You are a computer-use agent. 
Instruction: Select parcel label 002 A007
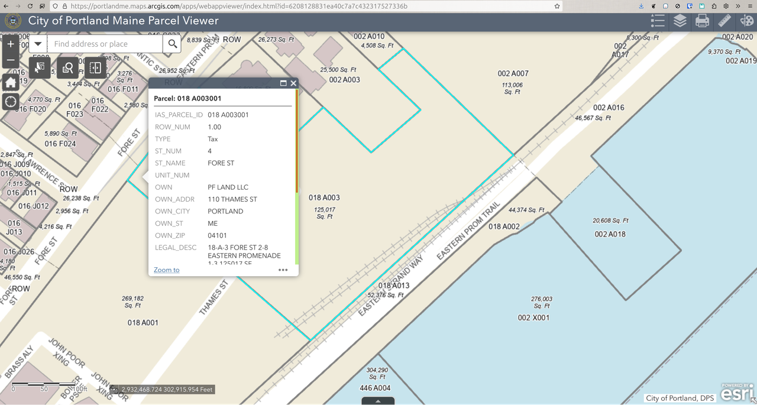pyautogui.click(x=513, y=73)
